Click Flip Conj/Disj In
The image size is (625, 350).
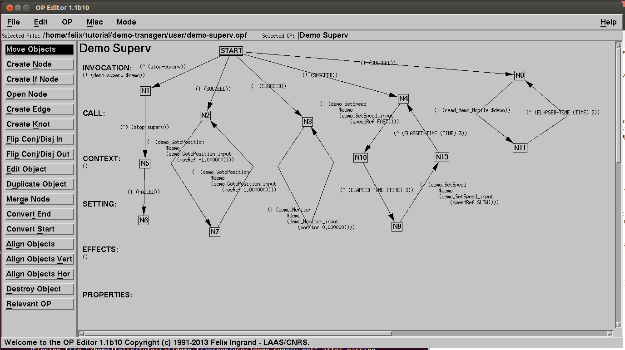pyautogui.click(x=39, y=139)
